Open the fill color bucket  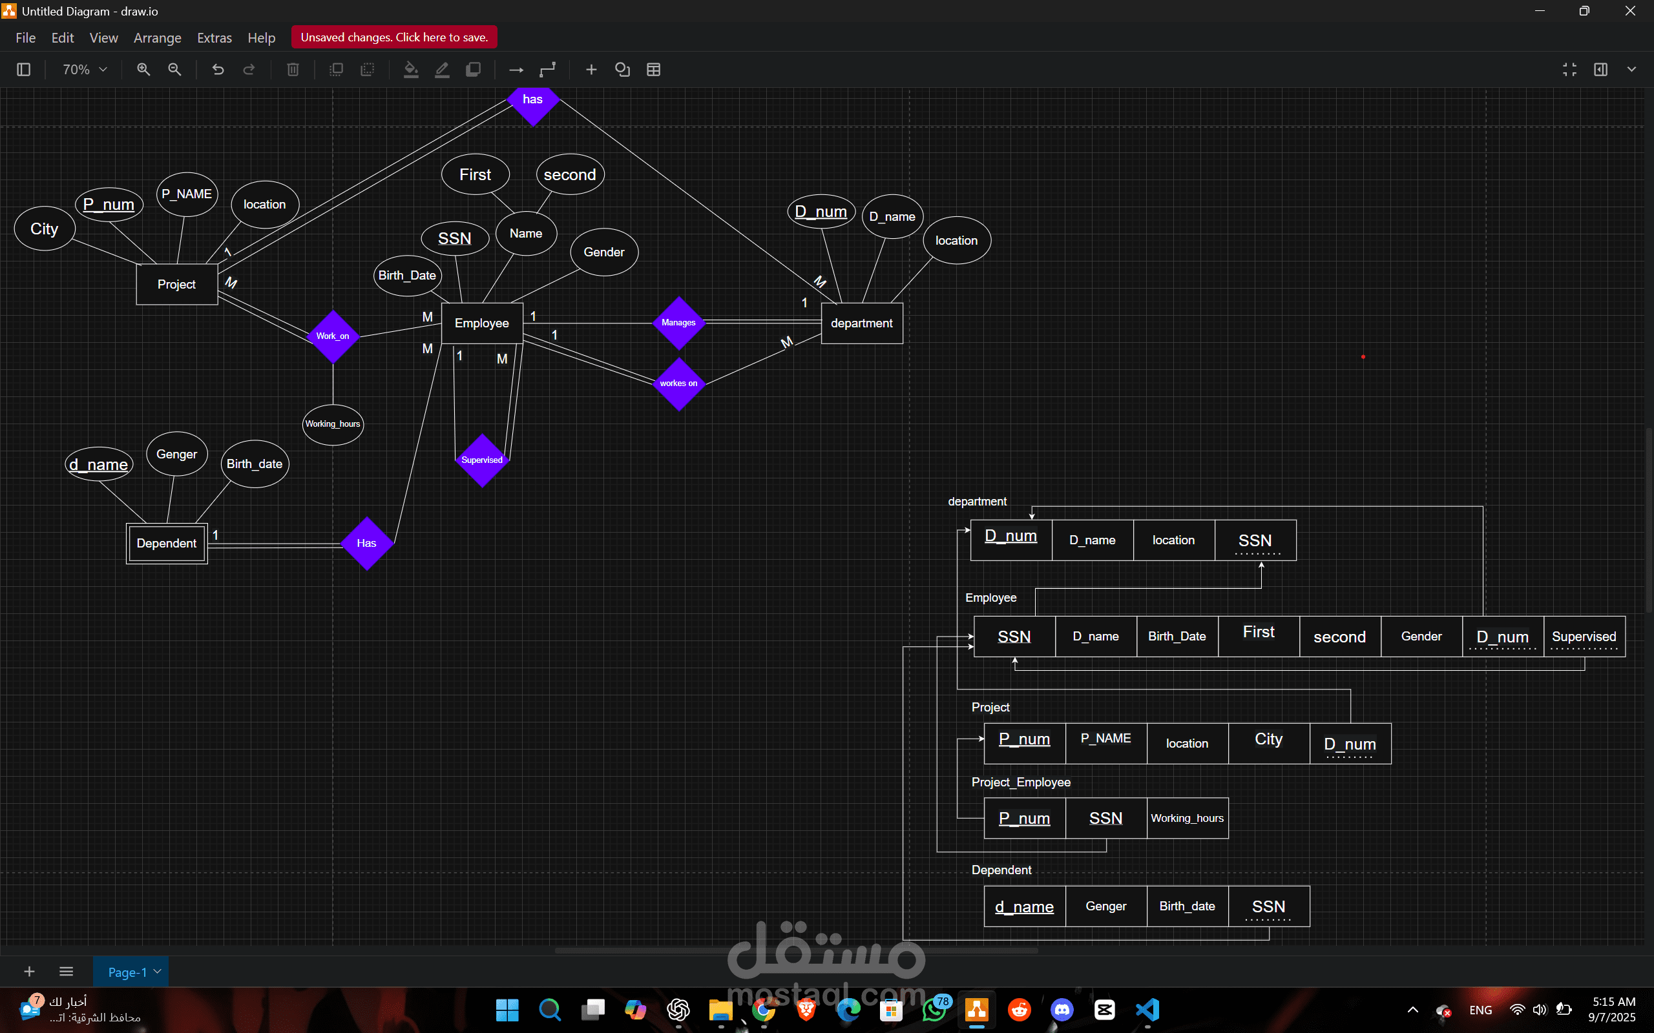(411, 70)
